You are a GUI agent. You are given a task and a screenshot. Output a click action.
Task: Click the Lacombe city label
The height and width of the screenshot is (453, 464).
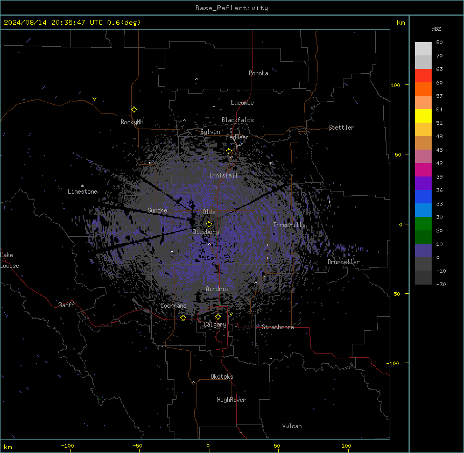tap(242, 103)
